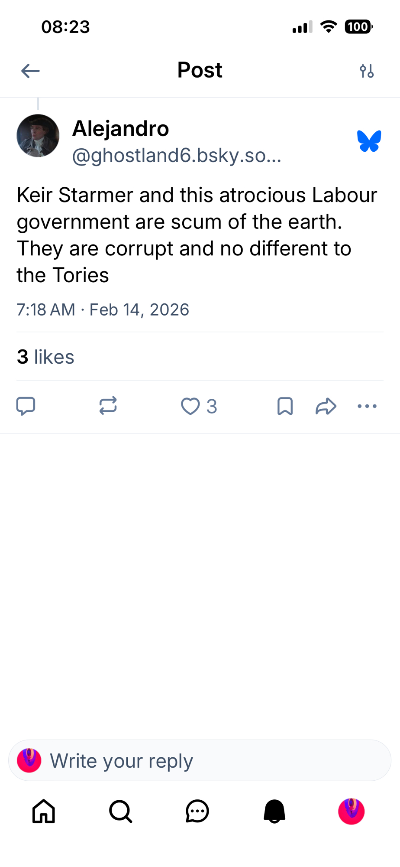Go back using the left arrow

tap(30, 71)
